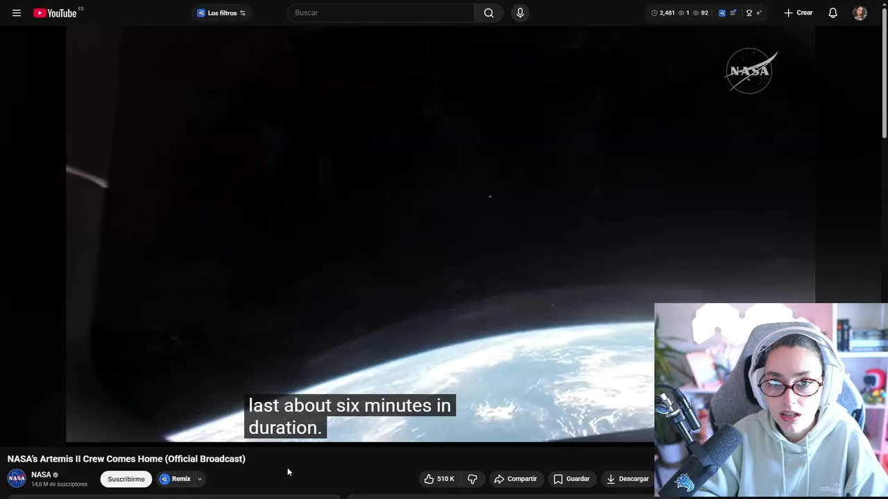Save the video with Guardar
The image size is (888, 499).
coord(572,479)
